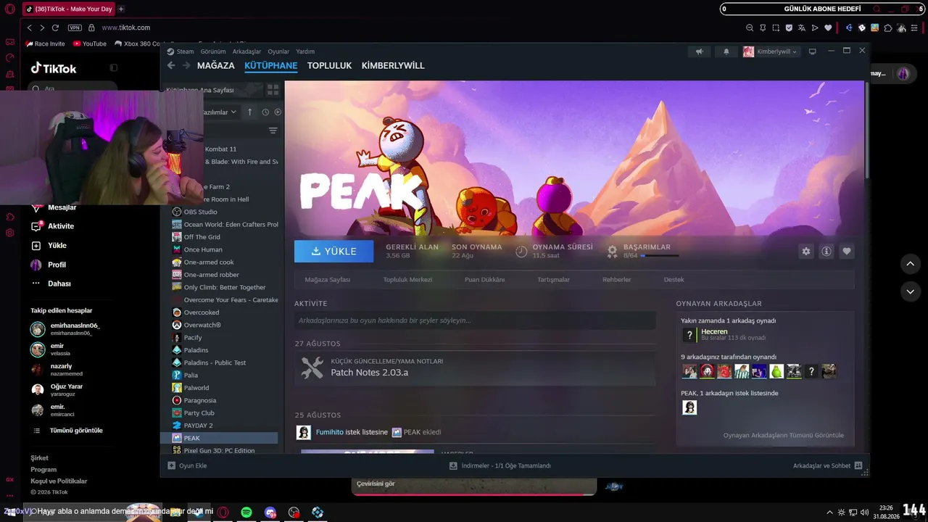The image size is (928, 522).
Task: Click the Steam page vertical scrollbar
Action: [866, 129]
